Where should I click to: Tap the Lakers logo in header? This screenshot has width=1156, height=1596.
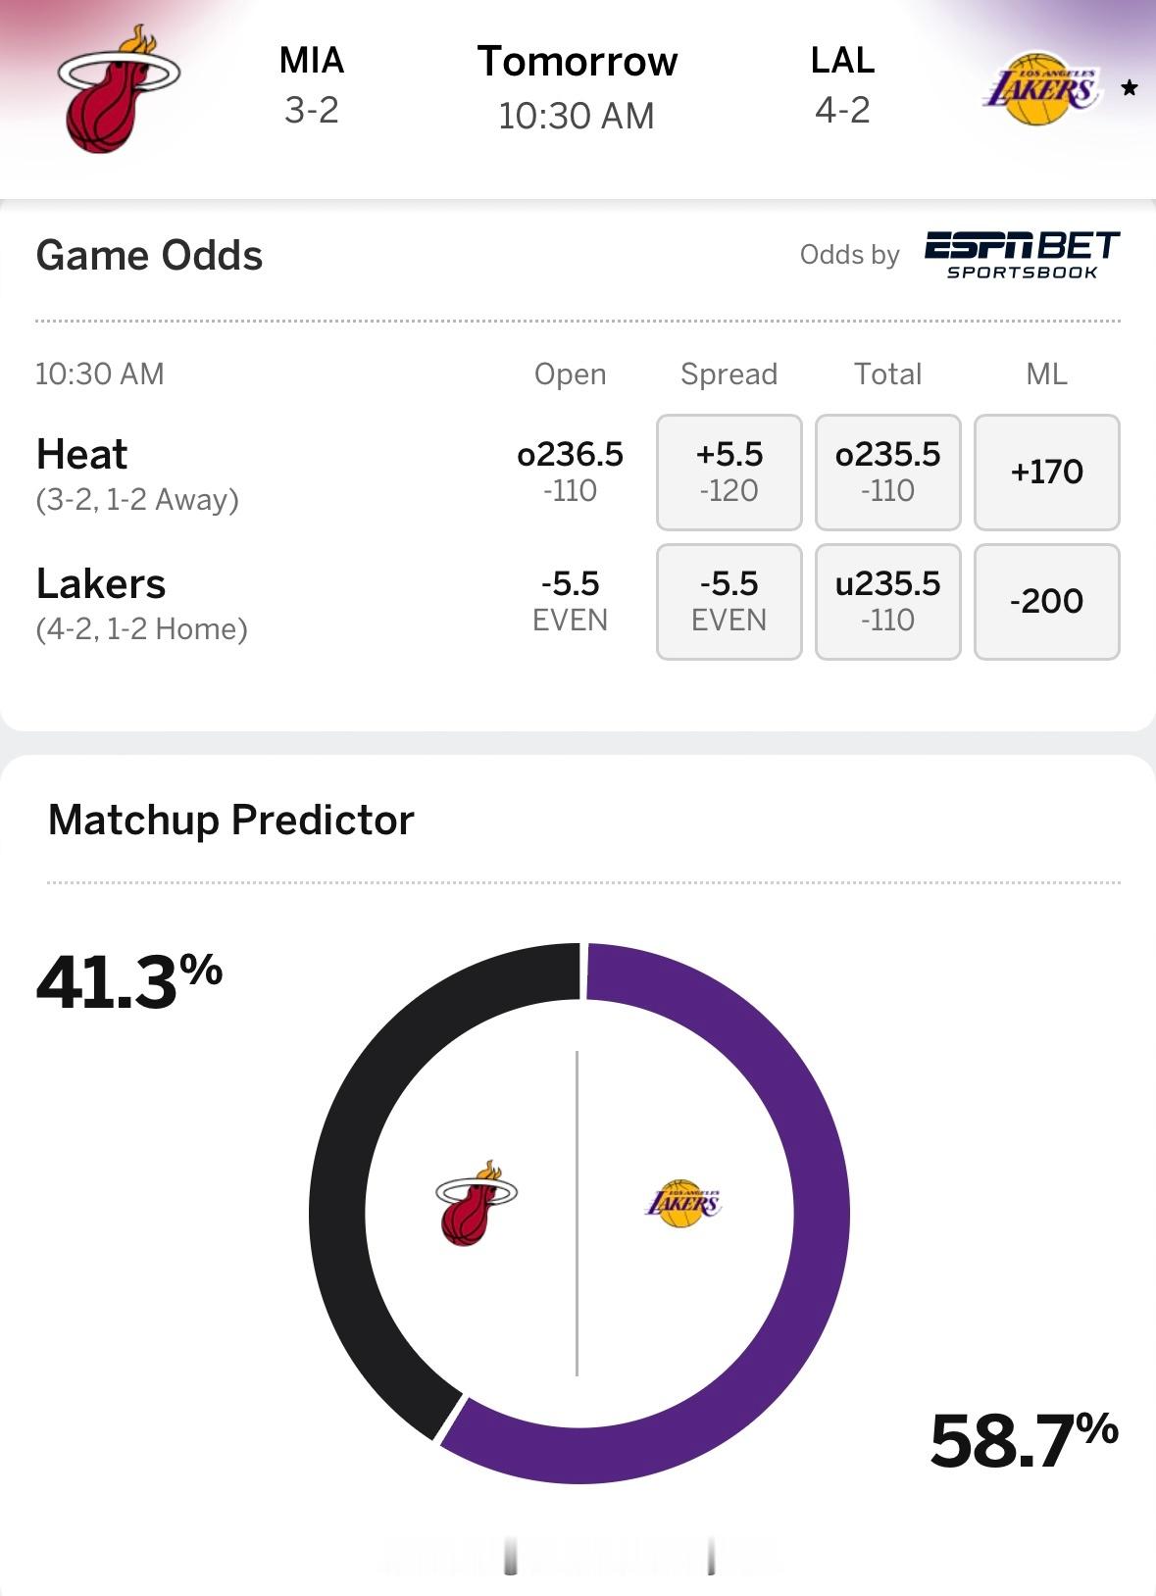(x=1041, y=89)
